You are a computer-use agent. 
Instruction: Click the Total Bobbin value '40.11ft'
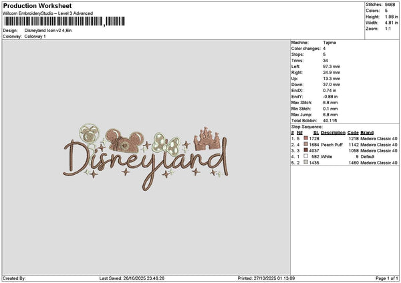[x=330, y=121]
